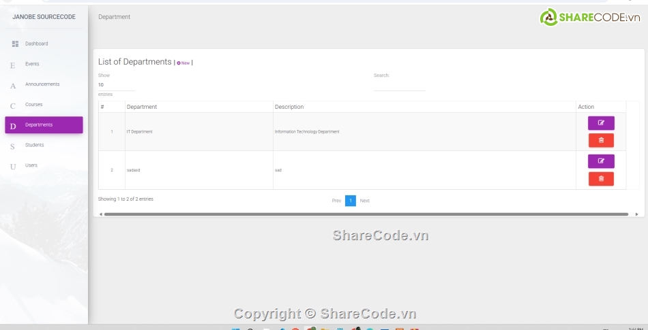Delete the IT Department row

pyautogui.click(x=601, y=140)
